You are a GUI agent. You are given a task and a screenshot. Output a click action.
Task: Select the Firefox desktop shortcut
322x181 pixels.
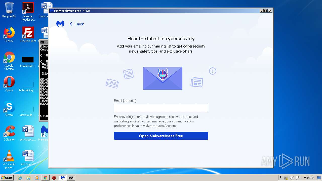click(x=9, y=35)
